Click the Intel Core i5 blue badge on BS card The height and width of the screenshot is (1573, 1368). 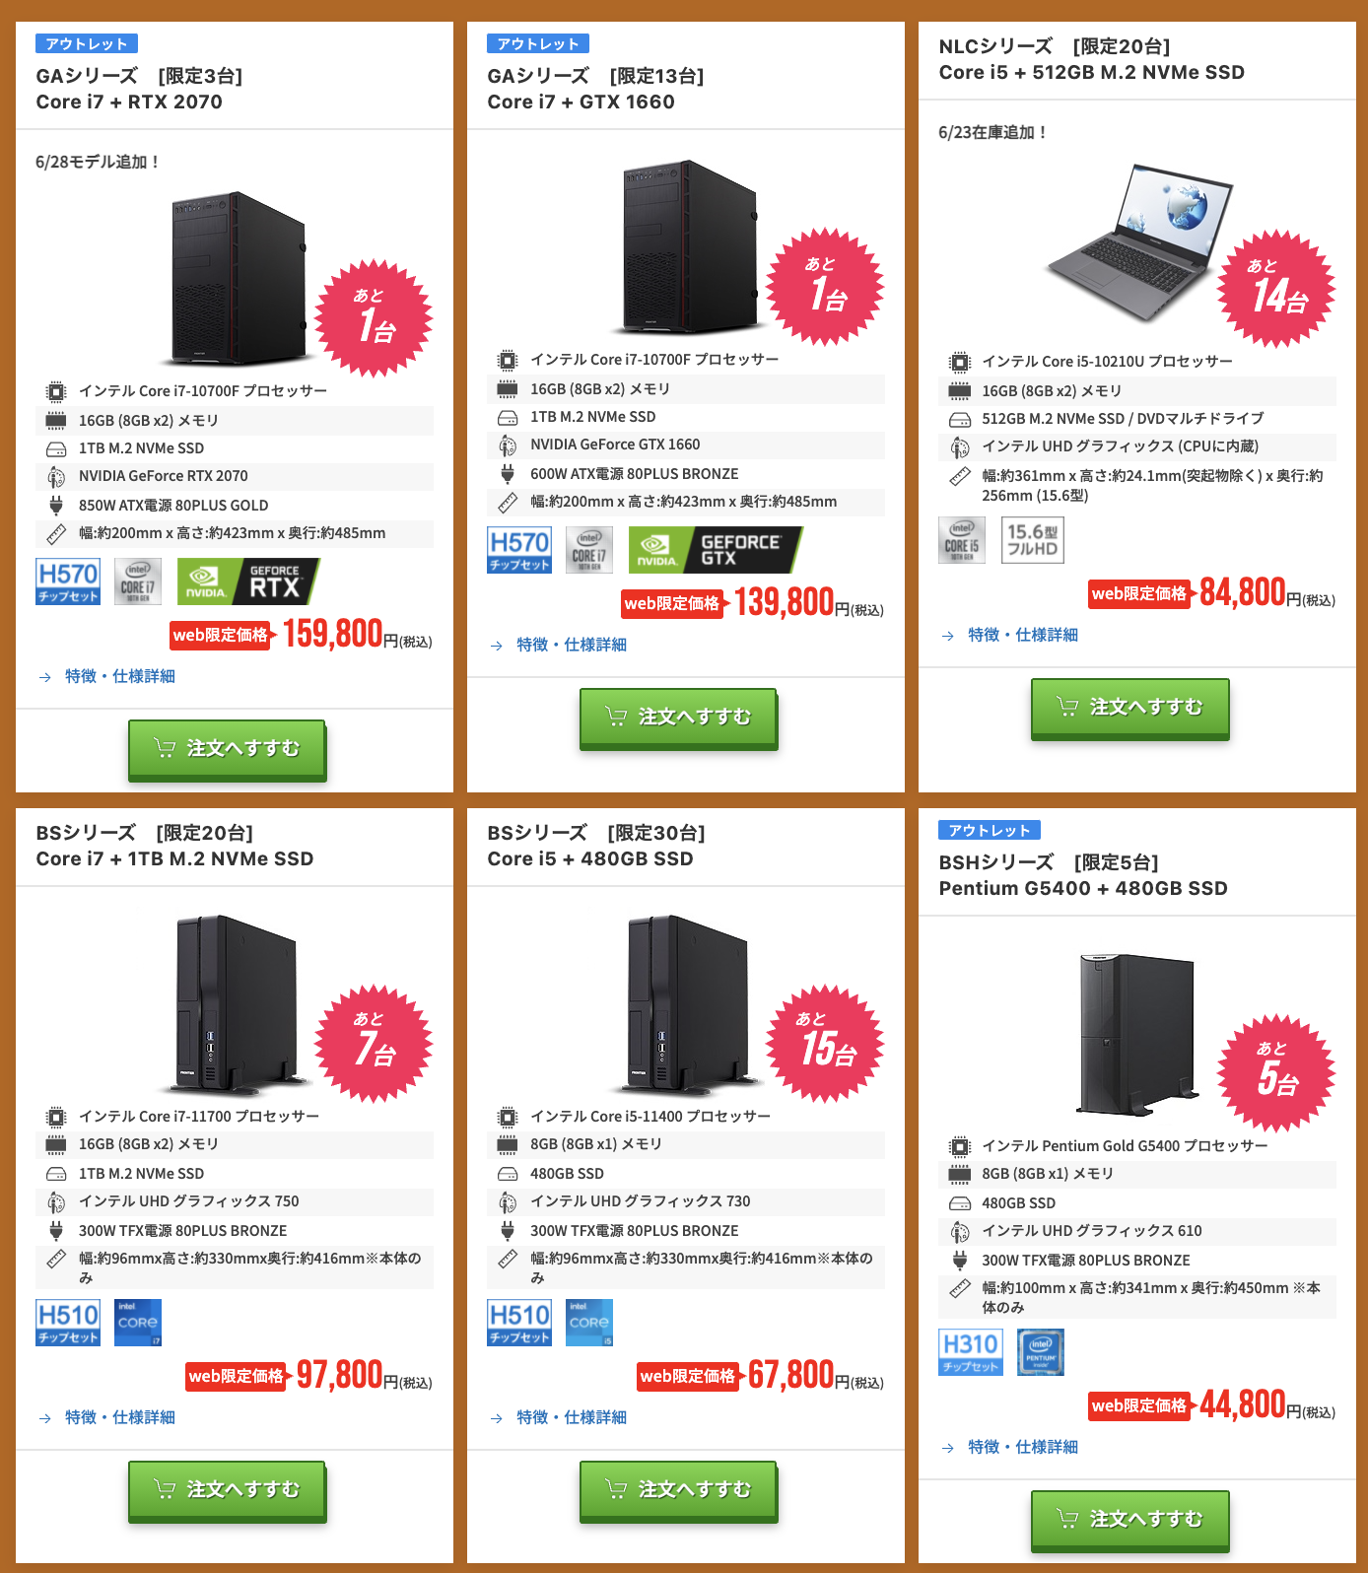click(x=589, y=1323)
